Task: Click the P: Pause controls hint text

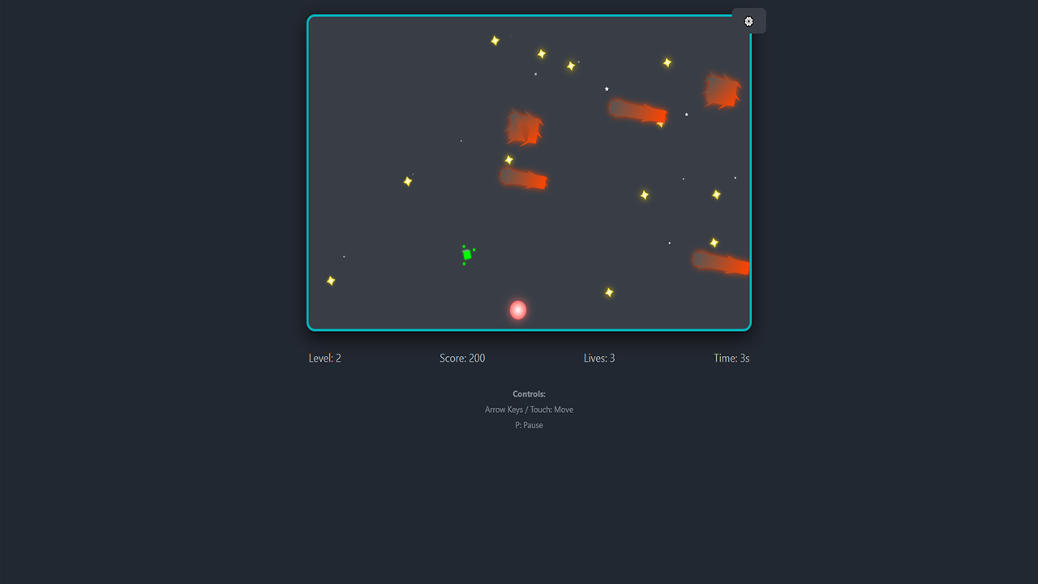Action: (x=529, y=425)
